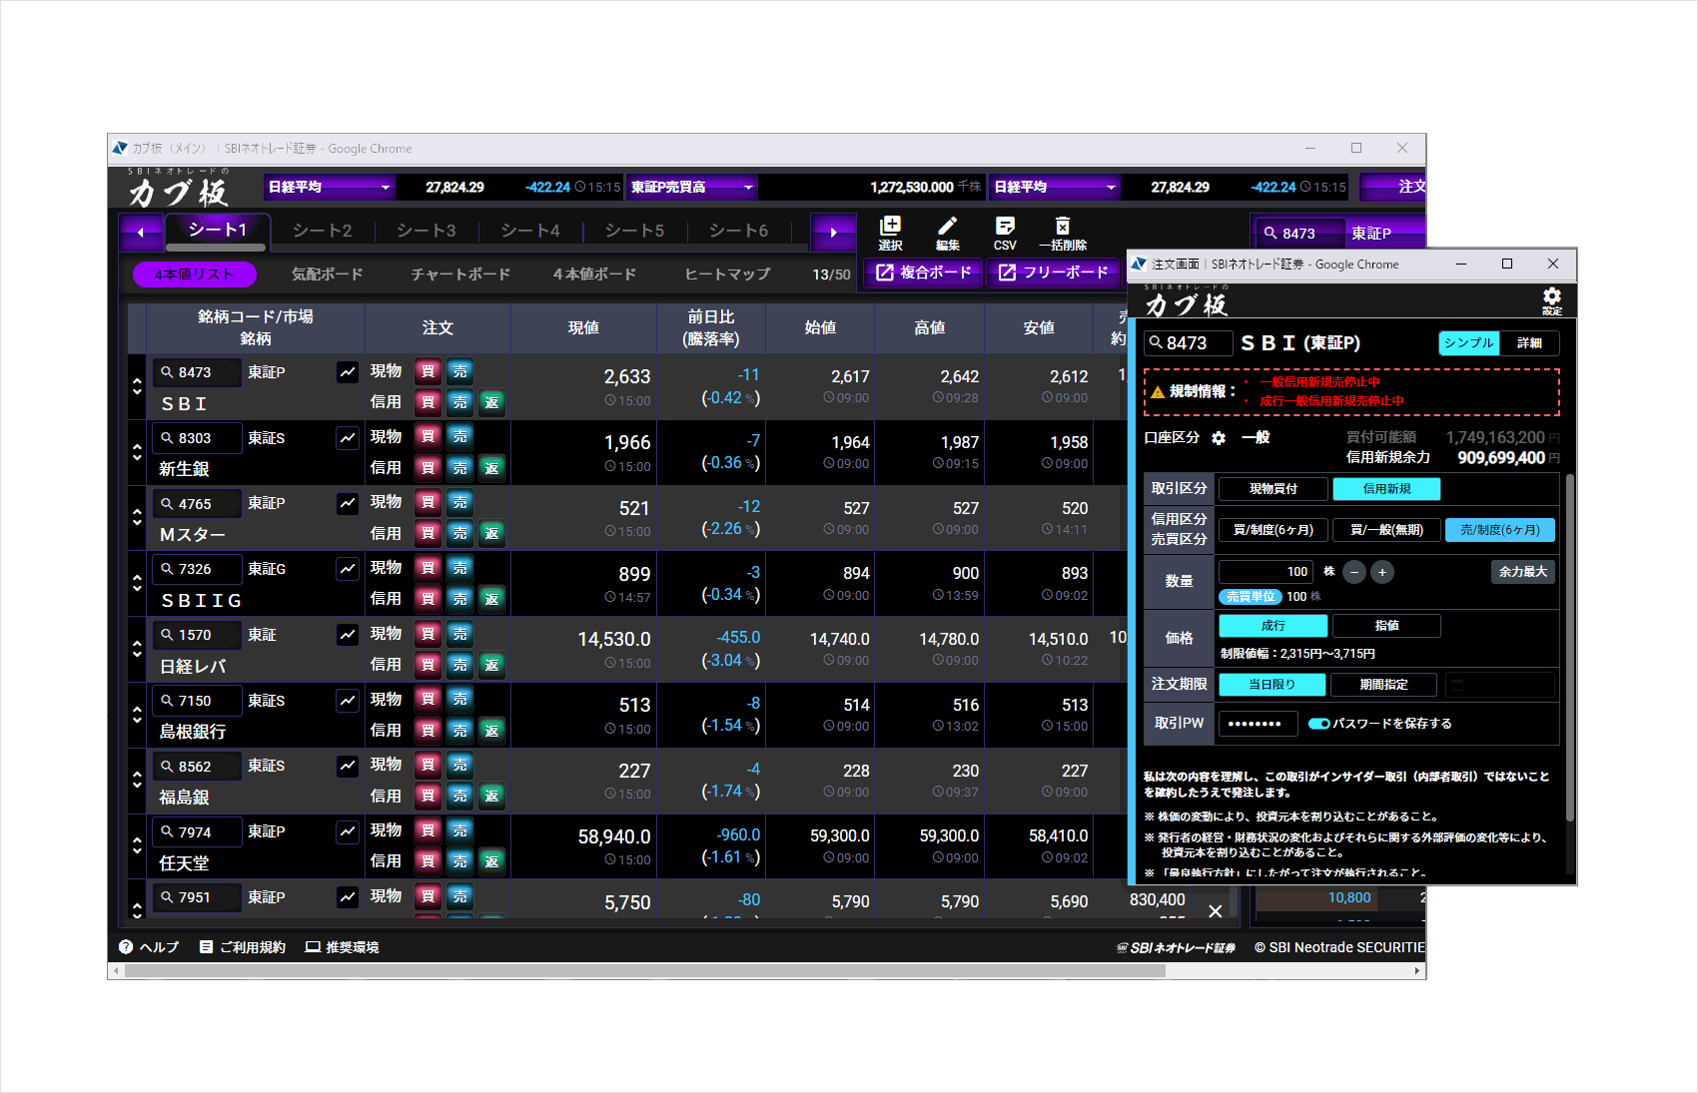This screenshot has height=1093, width=1698.
Task: Choose 売/制度(6ヶ月) margin option
Action: [x=1500, y=530]
